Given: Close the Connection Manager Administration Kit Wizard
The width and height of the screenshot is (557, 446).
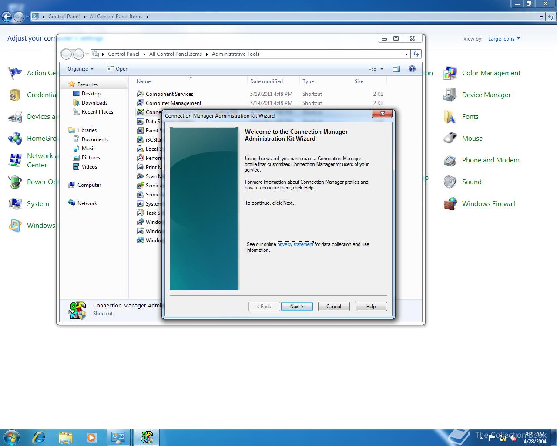Looking at the screenshot, I should [383, 114].
